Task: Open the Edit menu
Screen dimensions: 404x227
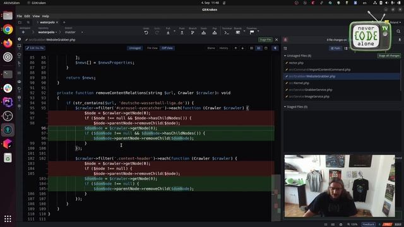Action: 27,16
